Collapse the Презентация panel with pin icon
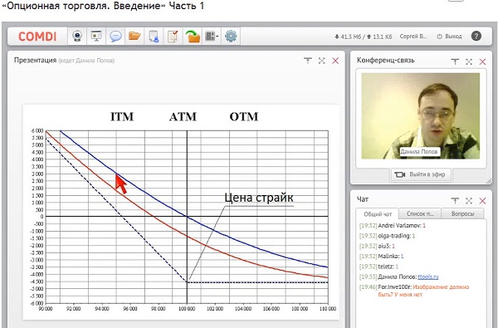 [x=307, y=61]
